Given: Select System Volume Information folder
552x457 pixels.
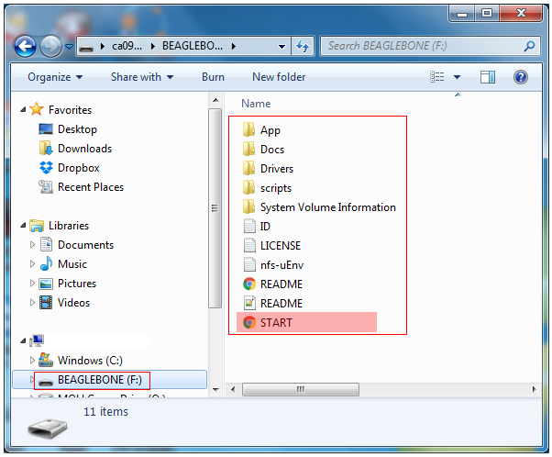Looking at the screenshot, I should tap(327, 207).
